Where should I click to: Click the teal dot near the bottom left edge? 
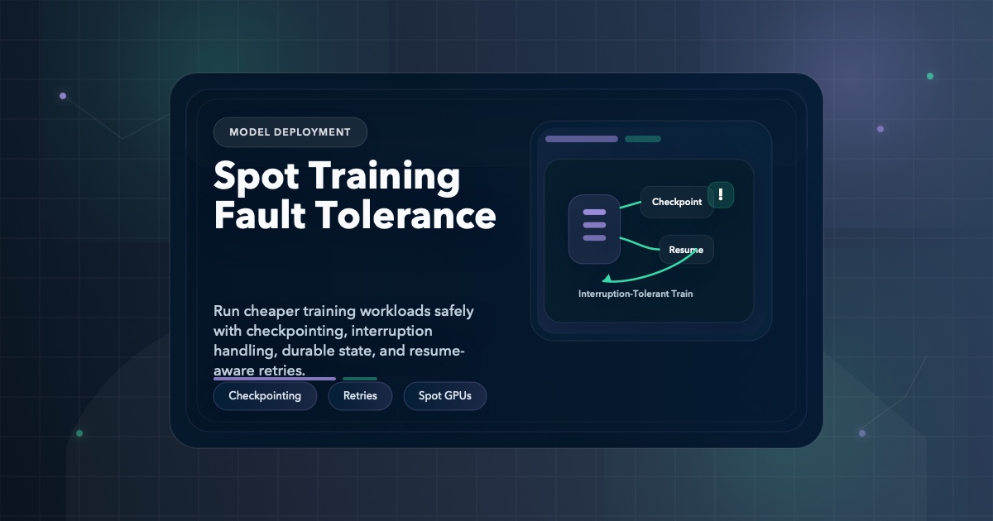pyautogui.click(x=79, y=433)
